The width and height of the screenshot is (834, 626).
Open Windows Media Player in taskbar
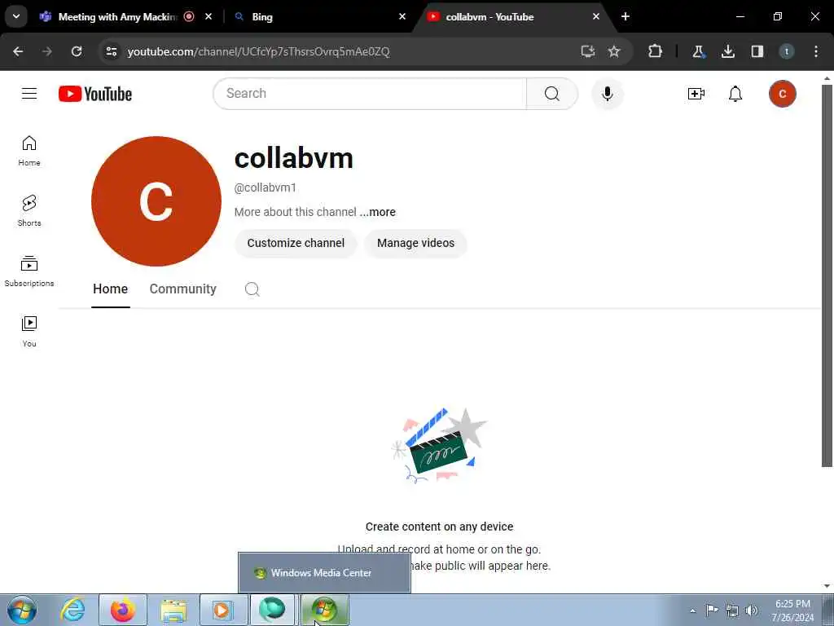pos(224,610)
